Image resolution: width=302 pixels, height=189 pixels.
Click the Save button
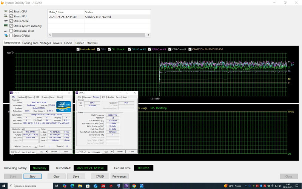point(76,176)
